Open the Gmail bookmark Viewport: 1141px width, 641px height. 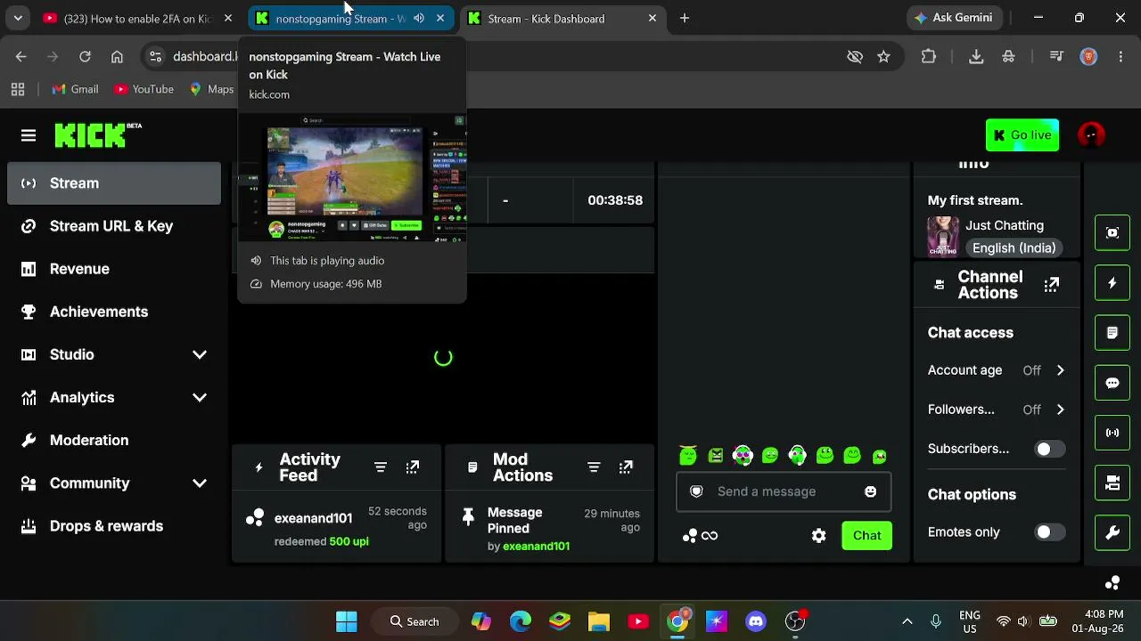coord(75,89)
